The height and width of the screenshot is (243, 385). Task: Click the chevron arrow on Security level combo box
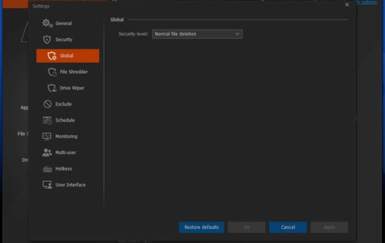coord(237,34)
